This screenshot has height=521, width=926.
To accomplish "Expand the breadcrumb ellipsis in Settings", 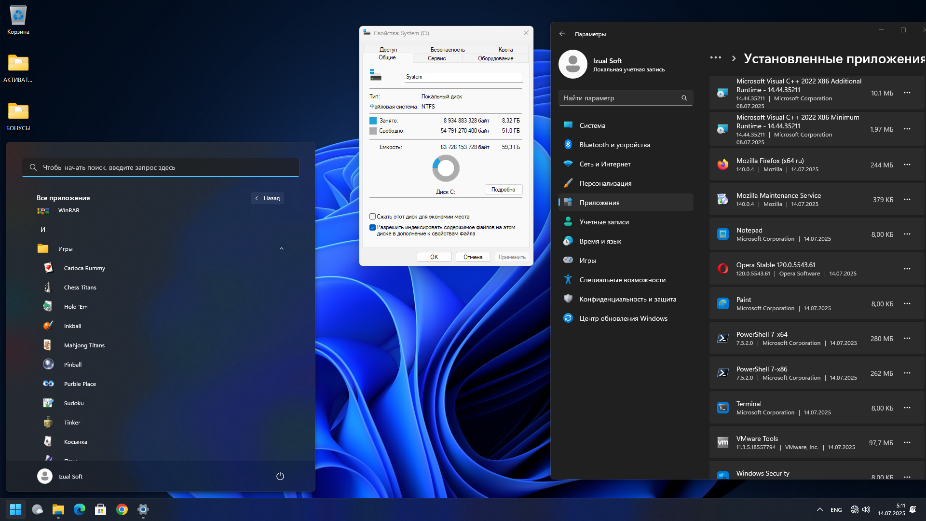I will (716, 58).
